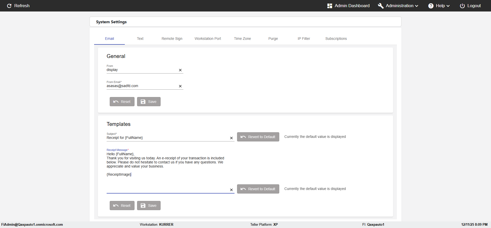Viewport: 491px width, 228px height.
Task: Switch to the Remote Sign tab
Action: [172, 39]
